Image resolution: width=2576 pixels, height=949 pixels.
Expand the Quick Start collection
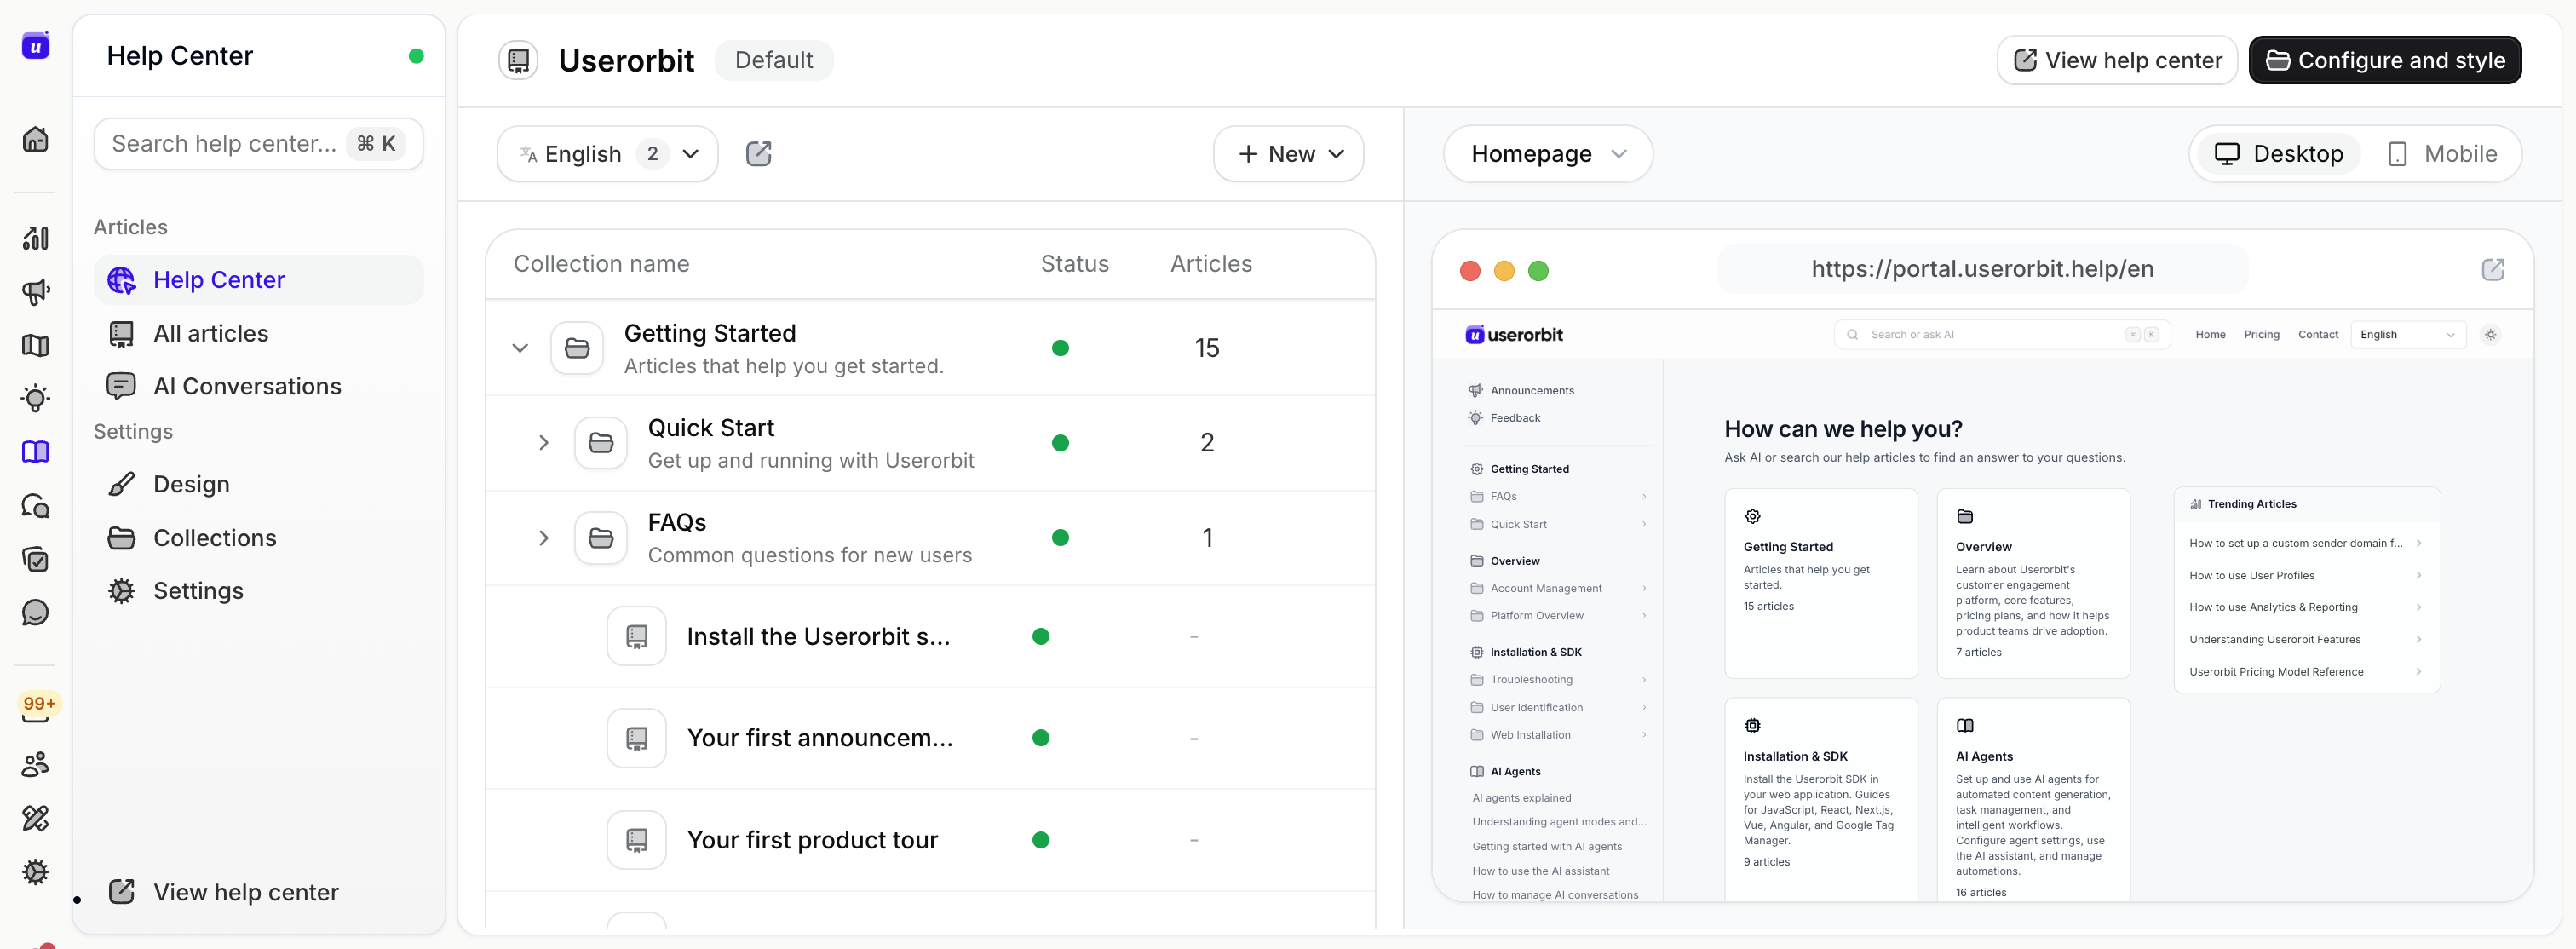544,443
